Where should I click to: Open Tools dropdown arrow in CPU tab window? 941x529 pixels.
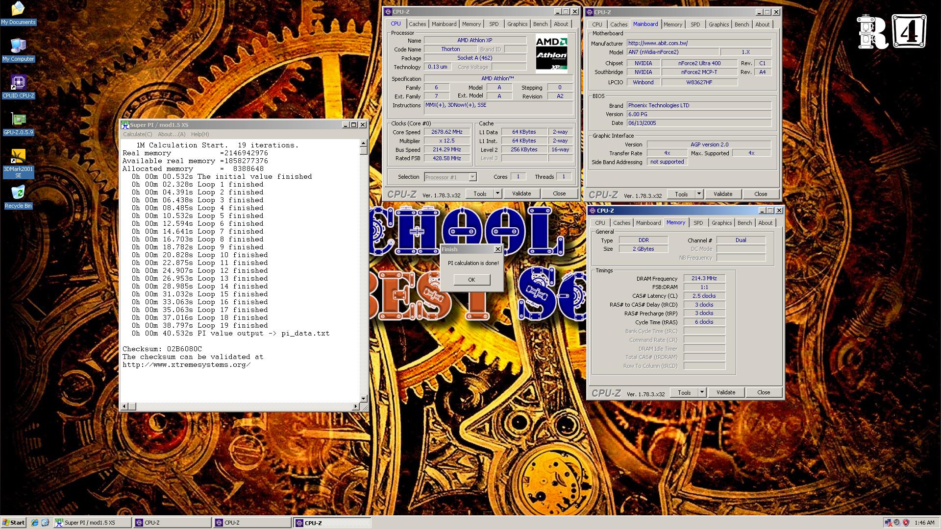pos(497,193)
